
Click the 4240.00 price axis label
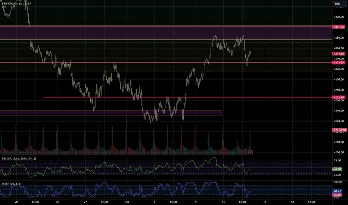click(x=339, y=111)
